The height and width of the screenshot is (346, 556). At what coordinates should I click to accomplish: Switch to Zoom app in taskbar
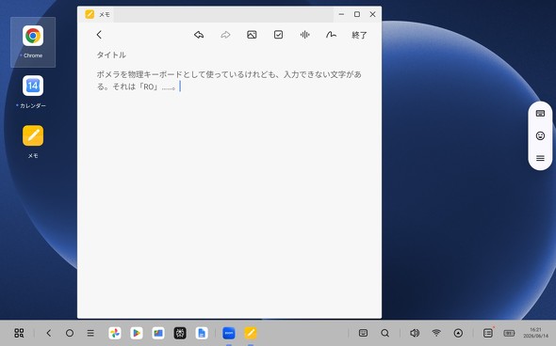(229, 333)
